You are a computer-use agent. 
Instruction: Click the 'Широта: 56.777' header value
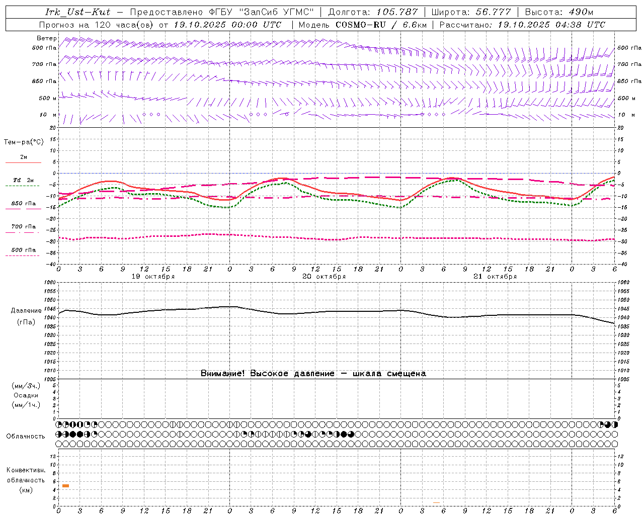471,12
